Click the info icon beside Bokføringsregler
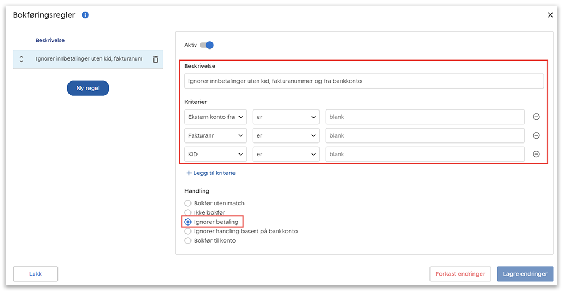Viewport: 563px width, 291px height. point(86,15)
